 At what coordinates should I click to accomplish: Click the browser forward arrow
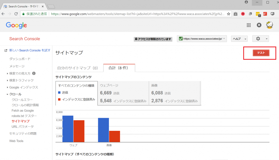[x=9, y=14]
